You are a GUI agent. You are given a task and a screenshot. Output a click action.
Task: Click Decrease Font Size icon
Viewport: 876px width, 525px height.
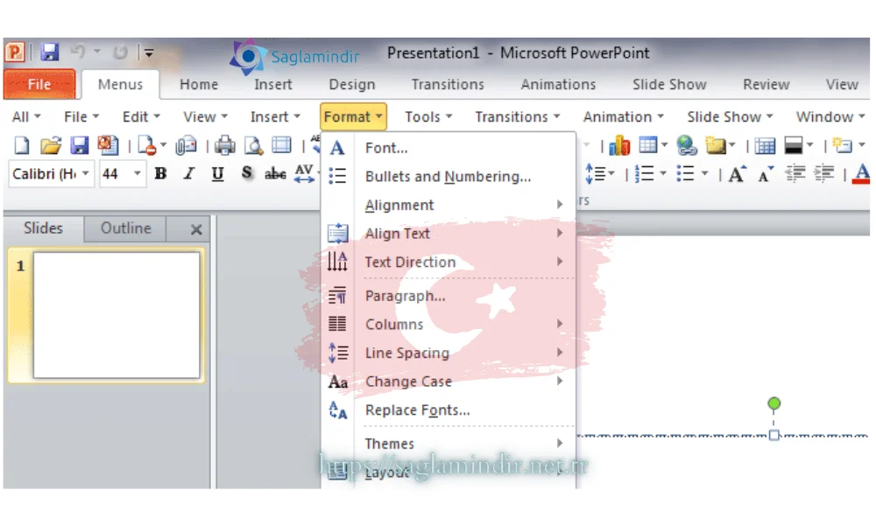click(x=765, y=175)
